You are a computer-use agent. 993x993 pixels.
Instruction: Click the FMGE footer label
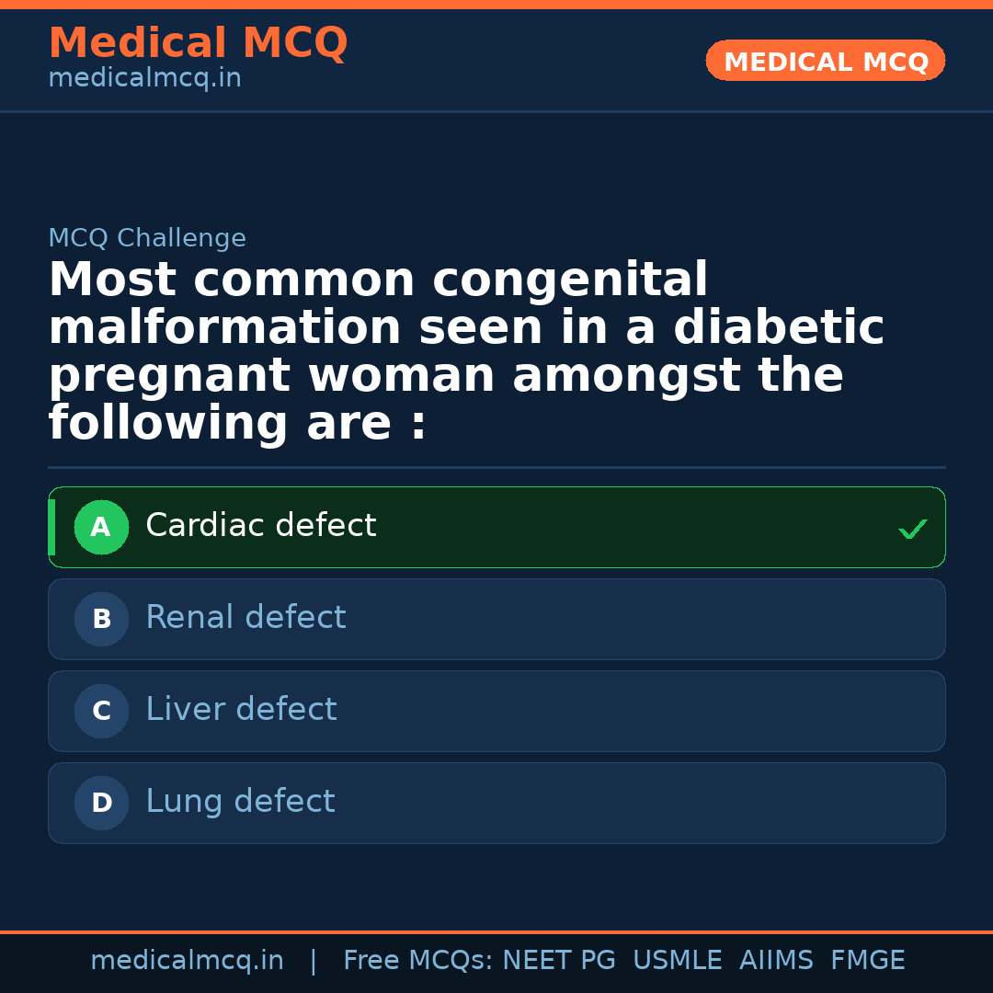tap(867, 961)
